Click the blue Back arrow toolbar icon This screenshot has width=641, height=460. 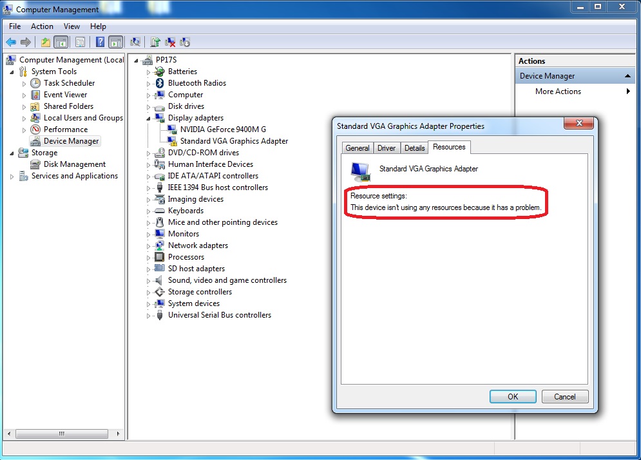click(11, 42)
